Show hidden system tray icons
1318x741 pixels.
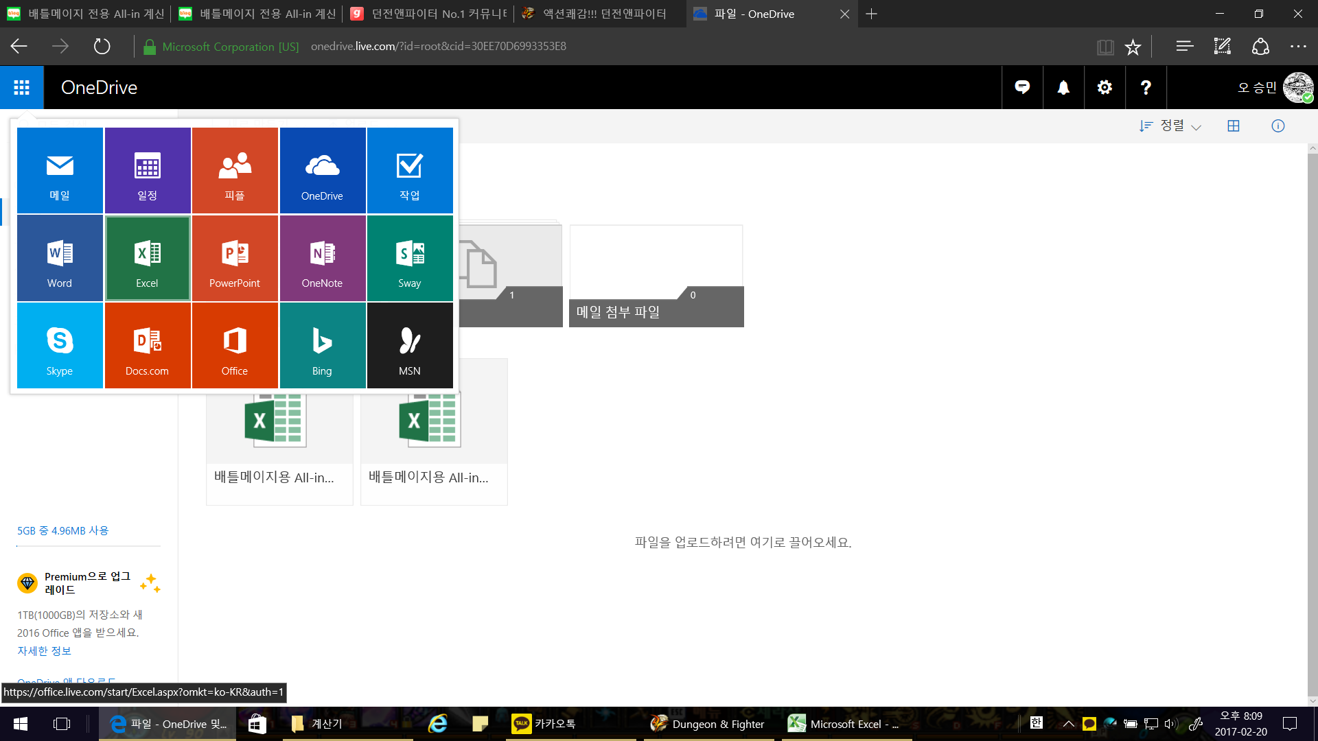(1068, 724)
